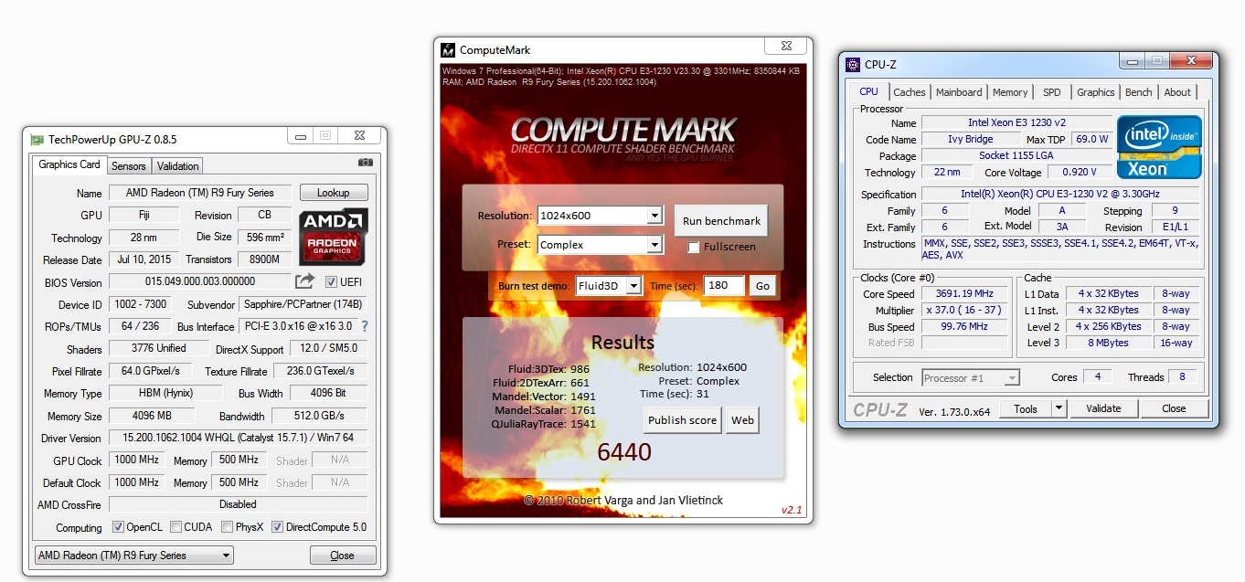Toggle the OpenCL computing checkbox
Screen dimensions: 1245x582
[118, 527]
